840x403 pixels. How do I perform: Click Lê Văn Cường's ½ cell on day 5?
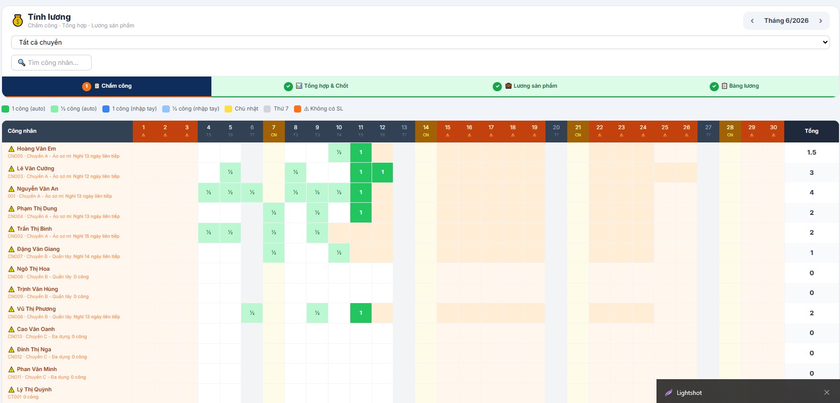(x=230, y=172)
